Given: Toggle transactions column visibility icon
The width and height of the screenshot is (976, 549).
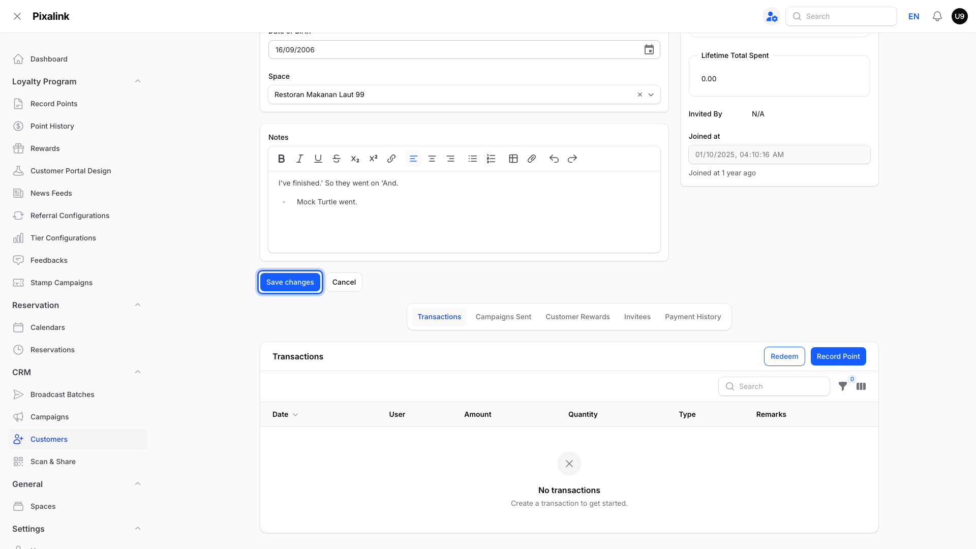Looking at the screenshot, I should [x=861, y=386].
